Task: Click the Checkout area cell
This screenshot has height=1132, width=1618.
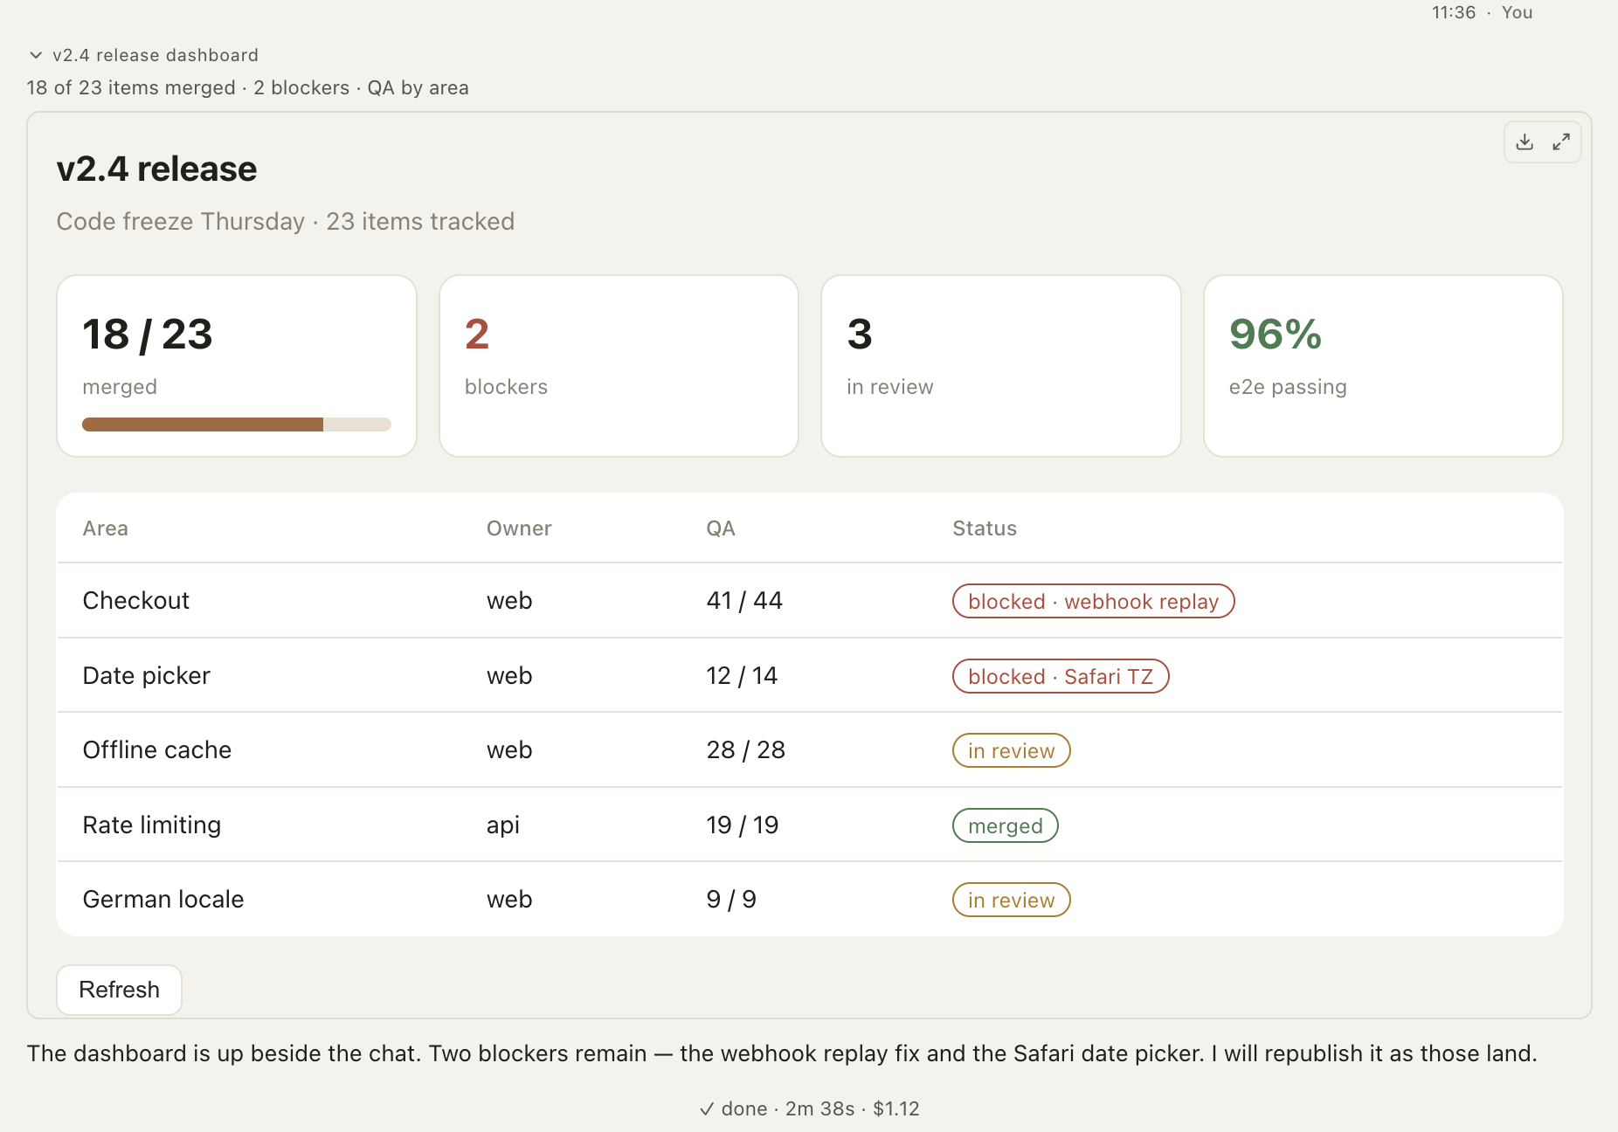Action: point(136,601)
